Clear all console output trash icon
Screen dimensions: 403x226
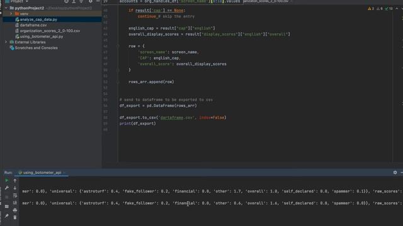(x=15, y=218)
